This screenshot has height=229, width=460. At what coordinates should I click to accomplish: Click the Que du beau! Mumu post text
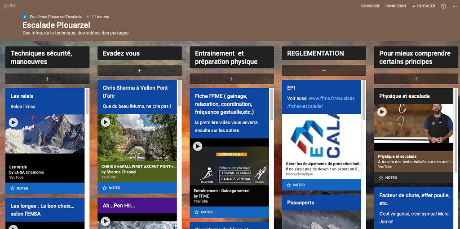click(x=137, y=106)
